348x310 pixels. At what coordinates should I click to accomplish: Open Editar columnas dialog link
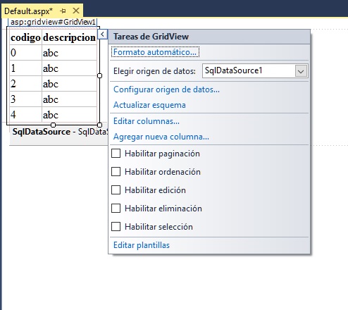[147, 121]
